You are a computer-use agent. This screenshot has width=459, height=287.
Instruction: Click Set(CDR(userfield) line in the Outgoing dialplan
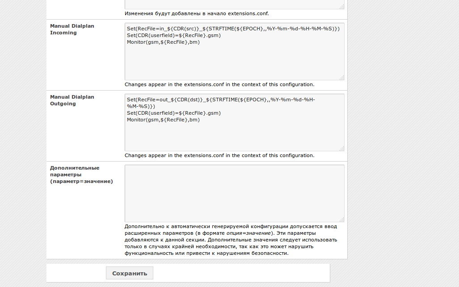[174, 113]
